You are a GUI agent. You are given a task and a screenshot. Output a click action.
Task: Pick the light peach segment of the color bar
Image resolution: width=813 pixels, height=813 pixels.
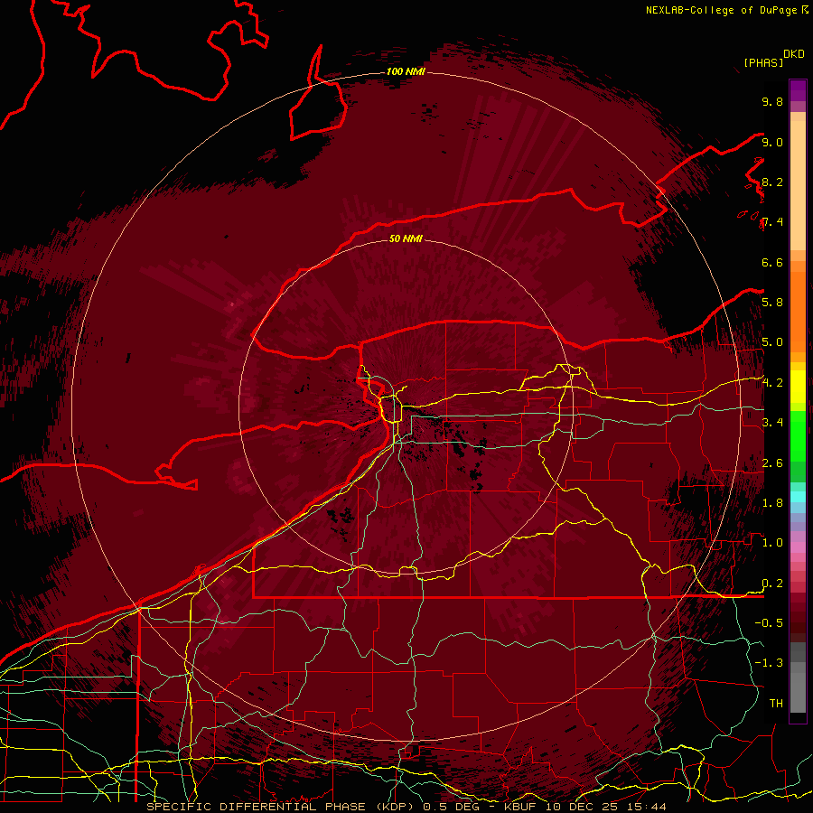(798, 187)
